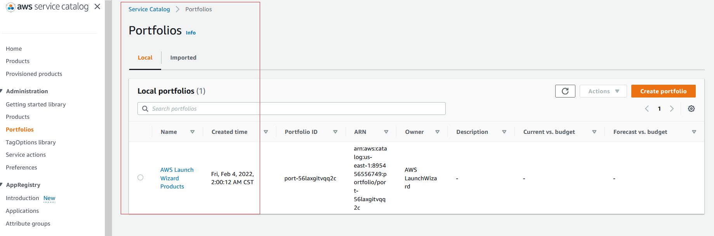Open Service actions in sidebar

(x=26, y=155)
